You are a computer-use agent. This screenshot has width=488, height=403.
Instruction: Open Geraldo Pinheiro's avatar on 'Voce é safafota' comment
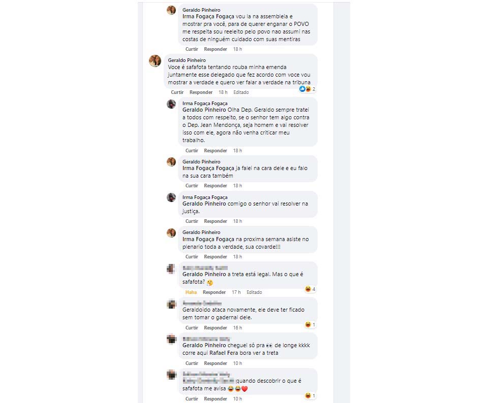point(155,61)
